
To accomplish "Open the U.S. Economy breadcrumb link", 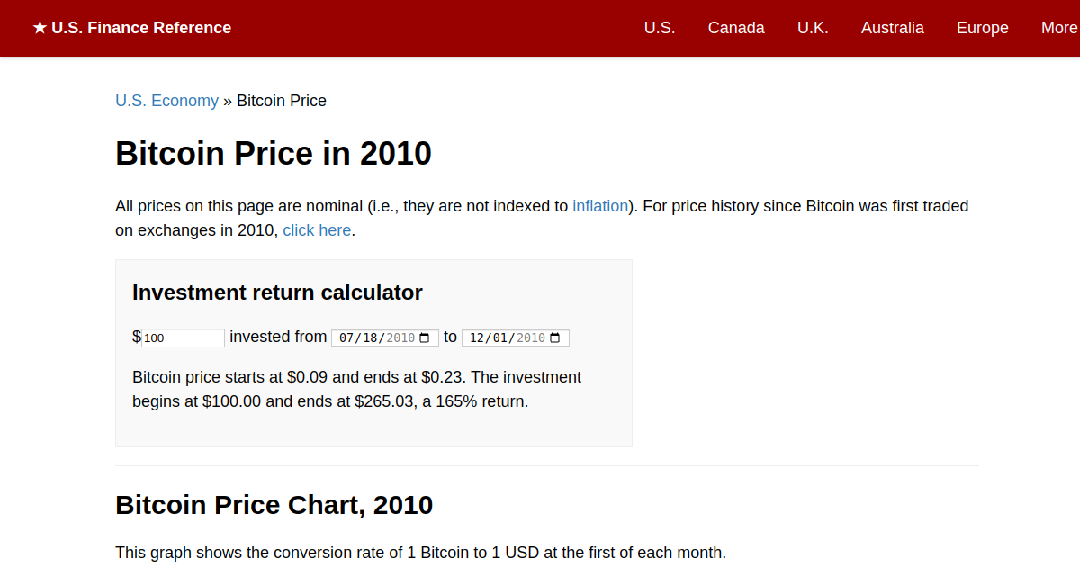I will pos(166,100).
